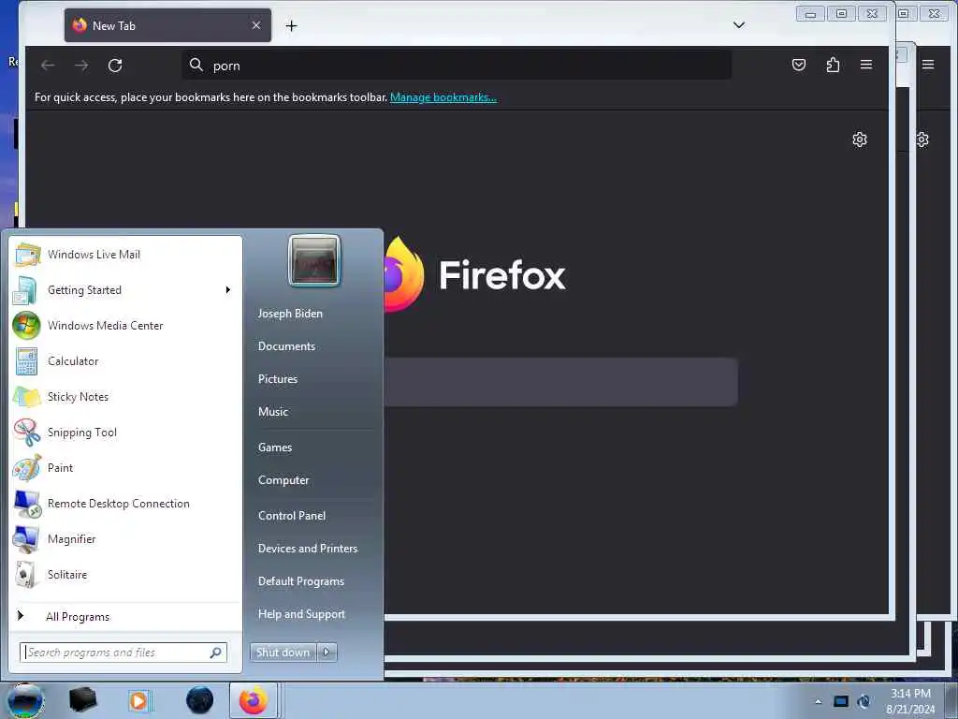Open Help and Support
This screenshot has height=719, width=958.
coord(302,614)
